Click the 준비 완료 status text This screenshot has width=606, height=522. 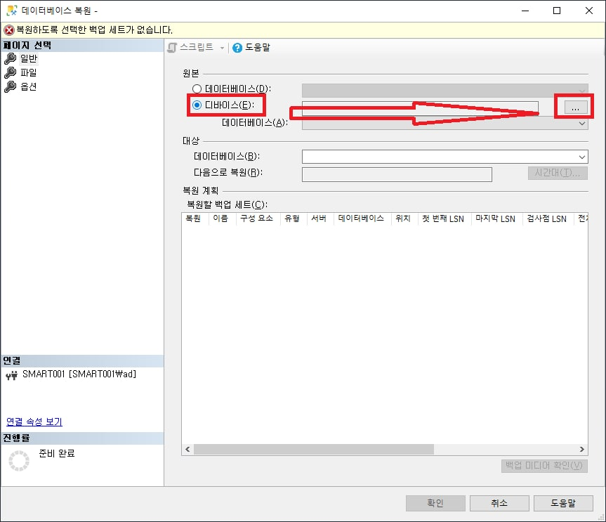click(x=57, y=453)
